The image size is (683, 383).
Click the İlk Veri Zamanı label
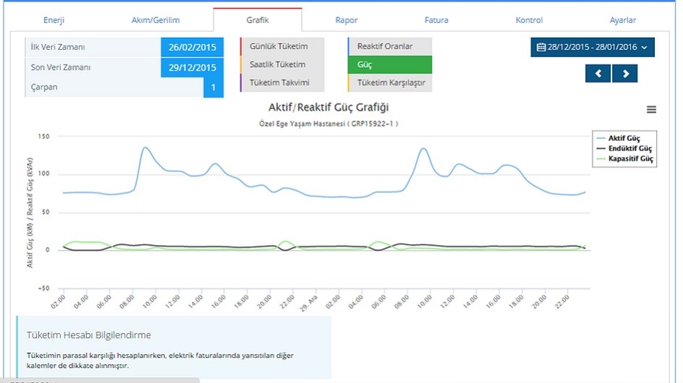[x=58, y=47]
